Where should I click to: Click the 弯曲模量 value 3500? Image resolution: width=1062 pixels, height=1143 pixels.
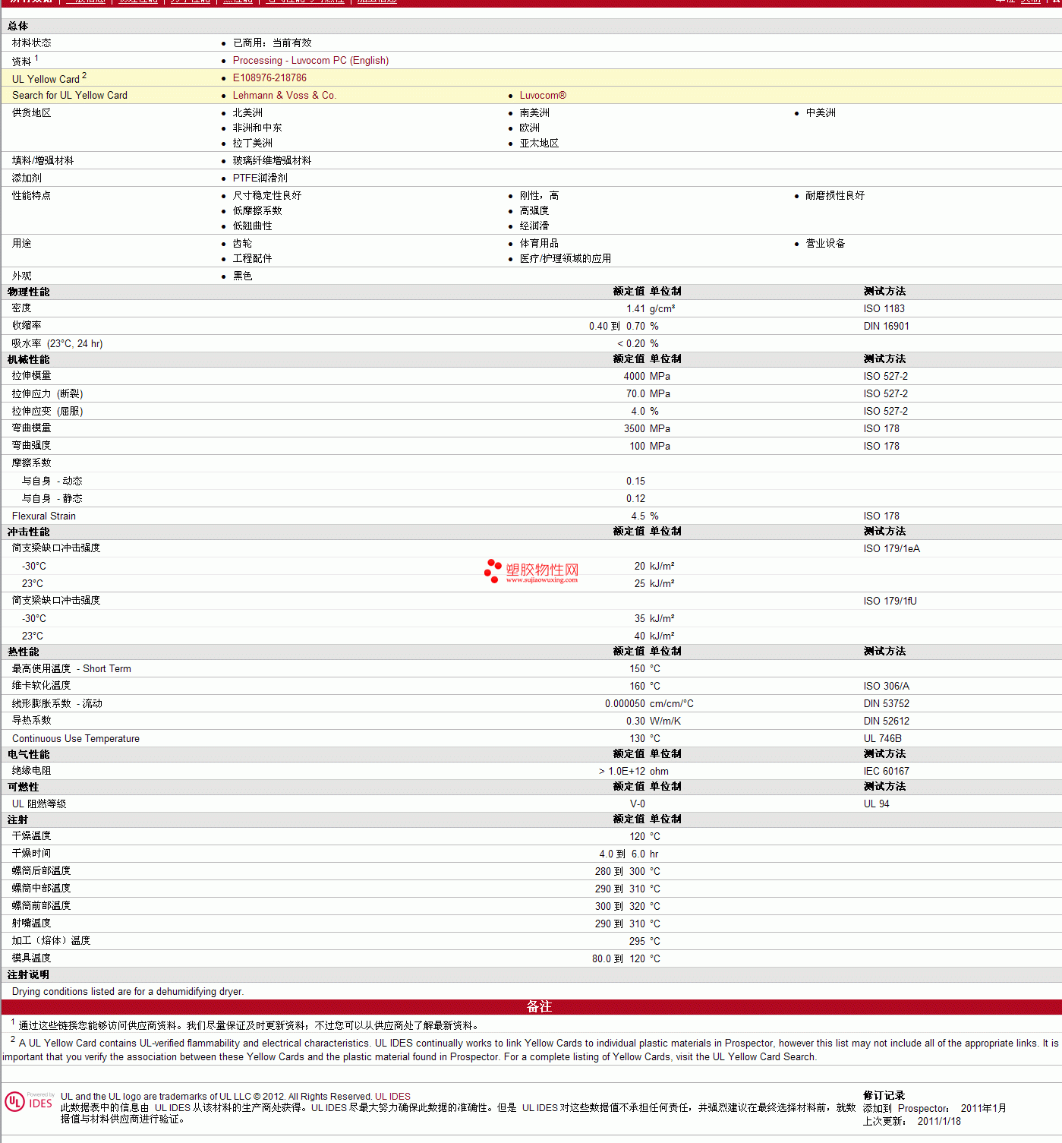click(x=635, y=429)
